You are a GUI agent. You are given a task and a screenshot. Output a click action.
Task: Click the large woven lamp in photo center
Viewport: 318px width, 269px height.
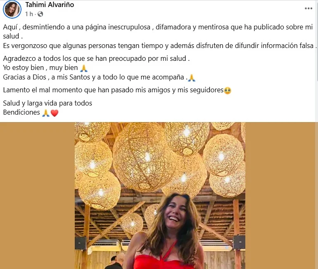(x=143, y=157)
